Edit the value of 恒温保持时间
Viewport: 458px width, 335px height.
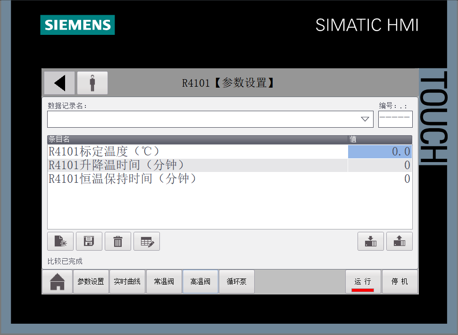click(380, 179)
